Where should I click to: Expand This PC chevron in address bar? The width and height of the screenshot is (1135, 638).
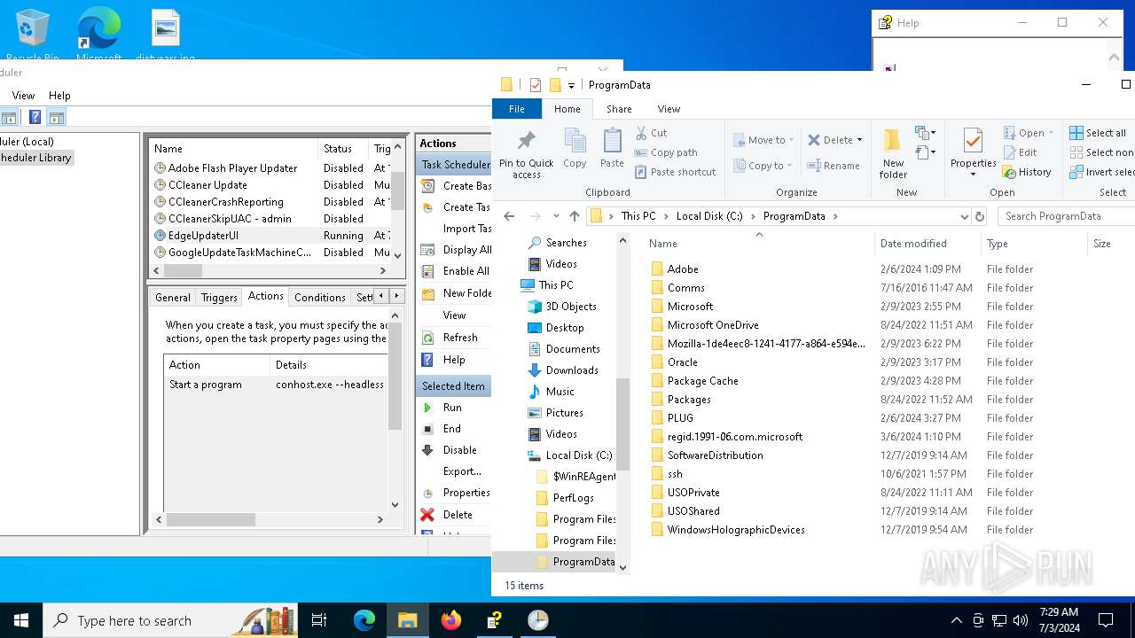tap(665, 216)
